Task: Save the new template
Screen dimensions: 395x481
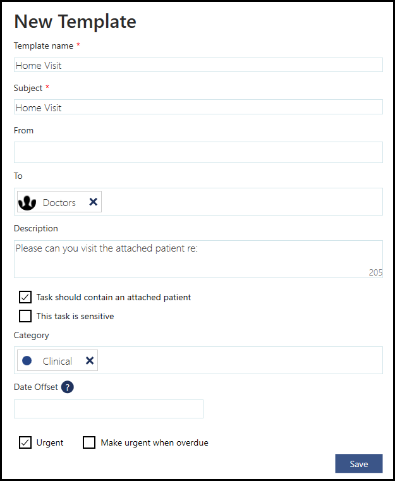Action: pyautogui.click(x=358, y=464)
